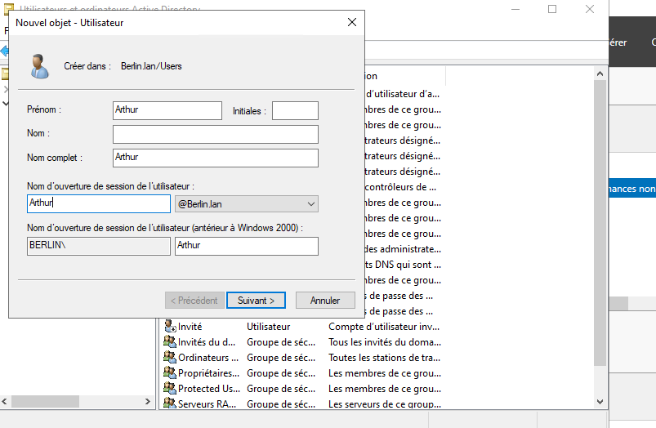
Task: Select the Ordinateurs group icon
Action: 169,357
